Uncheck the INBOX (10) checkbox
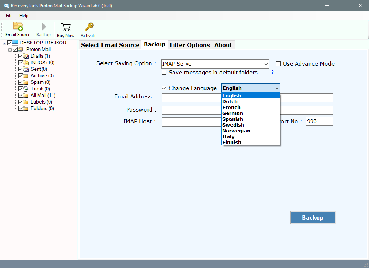369x268 pixels. point(21,63)
